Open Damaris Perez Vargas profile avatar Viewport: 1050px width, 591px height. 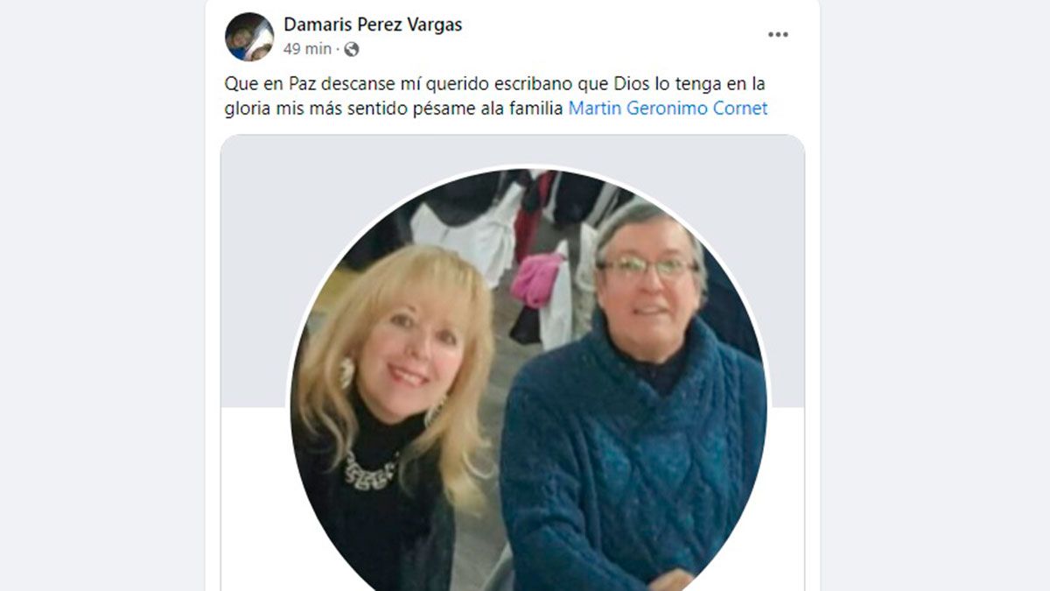coord(249,37)
